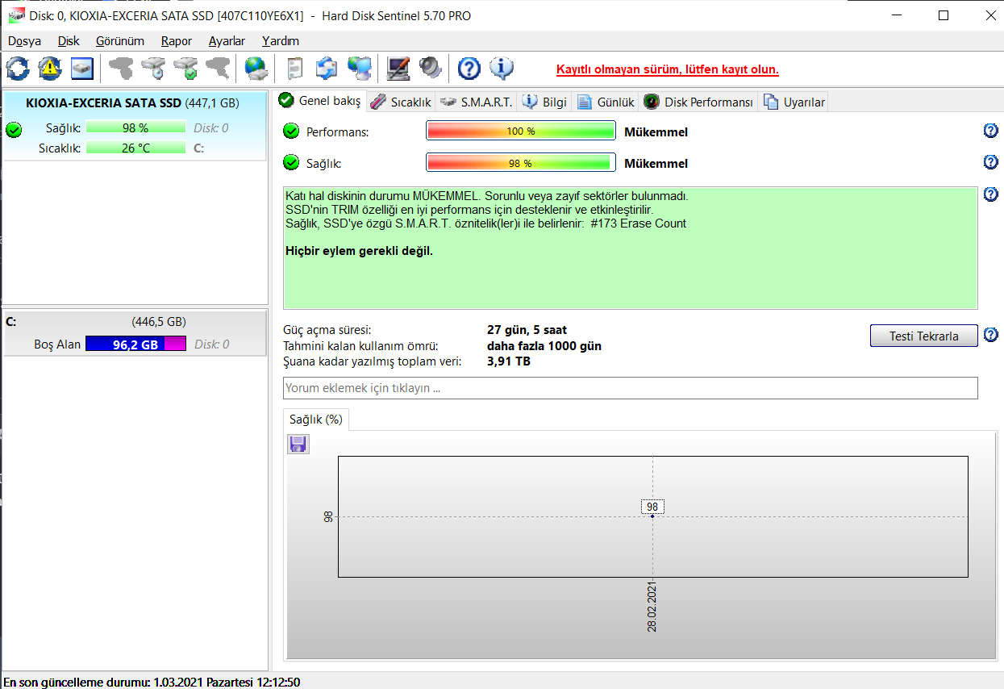Open help with blue question mark toolbar icon
Screen dimensions: 1004x689
click(469, 69)
